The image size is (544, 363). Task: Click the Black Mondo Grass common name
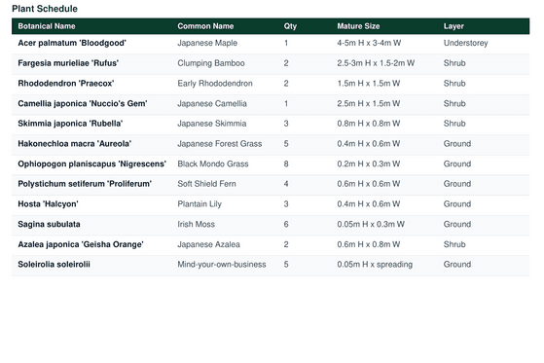[213, 163]
